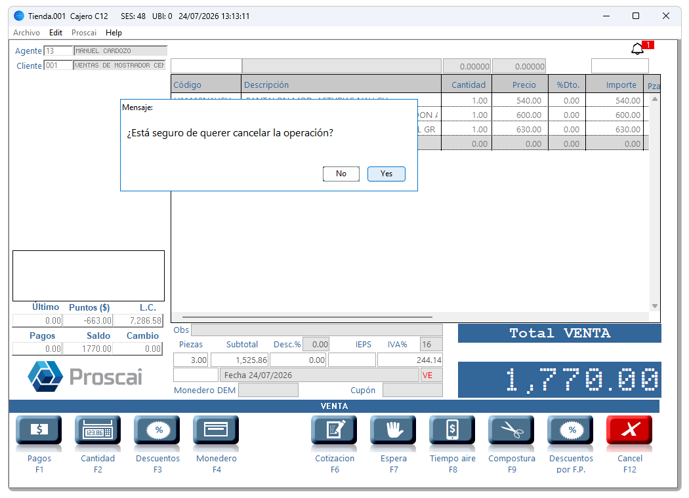Click the Cliente code field

tap(58, 66)
